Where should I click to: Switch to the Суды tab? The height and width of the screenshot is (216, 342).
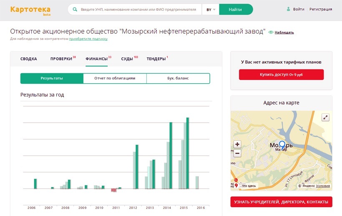coord(127,59)
